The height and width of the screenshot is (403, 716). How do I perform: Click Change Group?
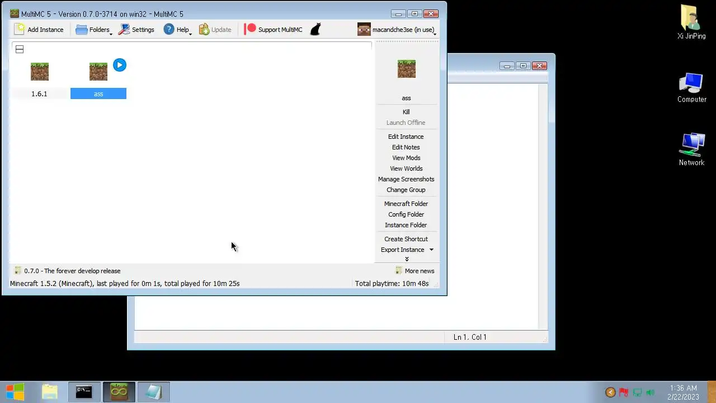(x=406, y=190)
